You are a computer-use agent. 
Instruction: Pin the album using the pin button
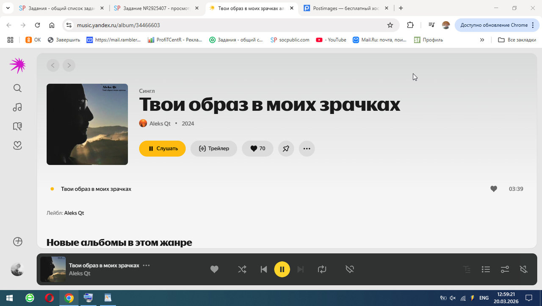[x=286, y=149]
